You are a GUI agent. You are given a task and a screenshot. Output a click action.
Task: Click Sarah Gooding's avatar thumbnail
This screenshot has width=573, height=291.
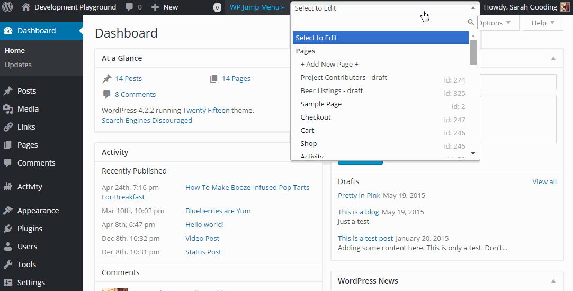566,7
